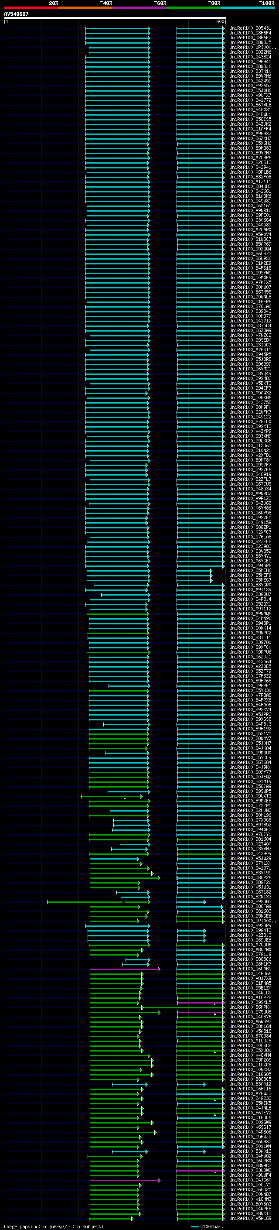Select the UniRef100_Q9M3U0 label

click(x=250, y=753)
